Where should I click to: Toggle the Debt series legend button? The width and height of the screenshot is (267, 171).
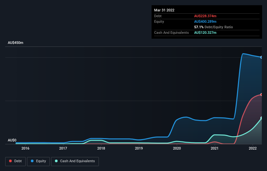15,161
